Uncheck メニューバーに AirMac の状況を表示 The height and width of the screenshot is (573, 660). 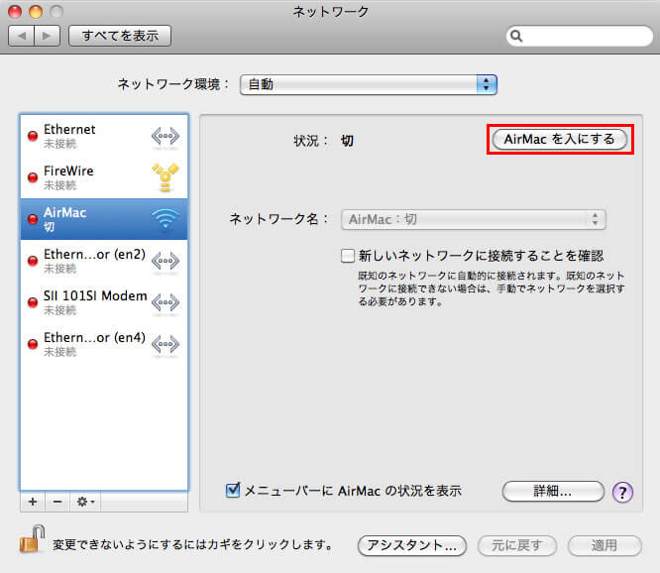click(x=233, y=490)
